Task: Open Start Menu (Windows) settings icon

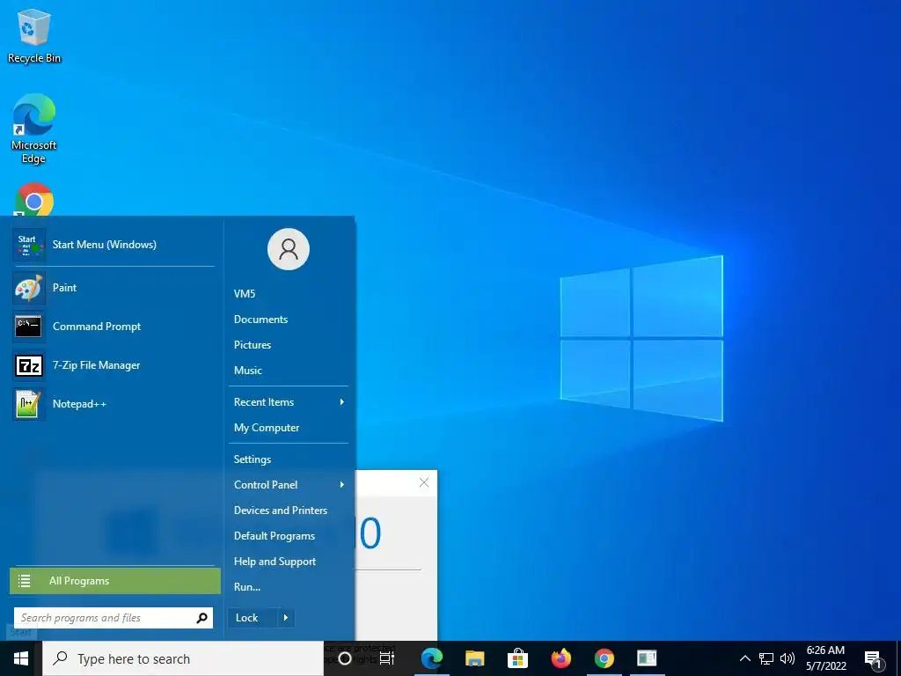Action: tap(29, 245)
